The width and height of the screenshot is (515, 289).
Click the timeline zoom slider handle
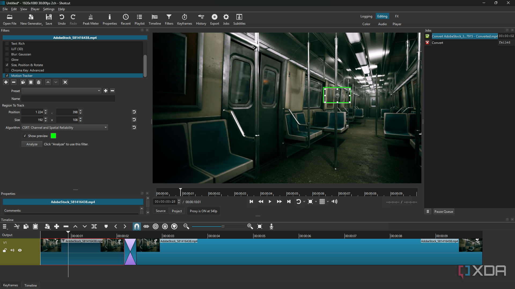pos(223,226)
